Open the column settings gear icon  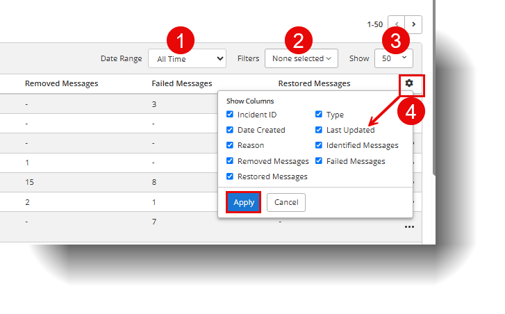pos(409,83)
